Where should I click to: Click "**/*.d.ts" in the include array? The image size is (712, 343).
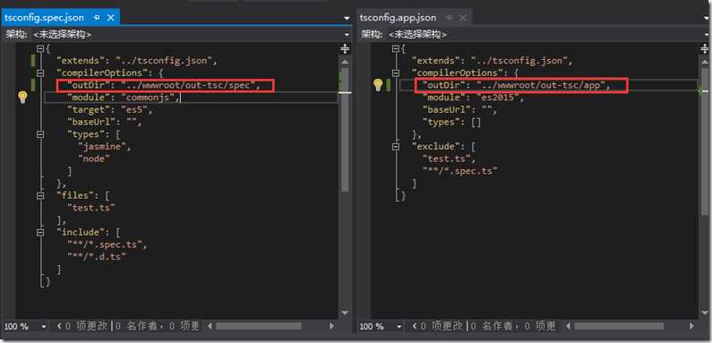[x=96, y=257]
